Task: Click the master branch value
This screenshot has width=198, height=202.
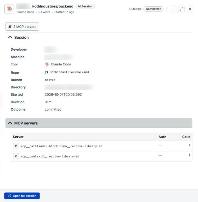Action: (50, 80)
